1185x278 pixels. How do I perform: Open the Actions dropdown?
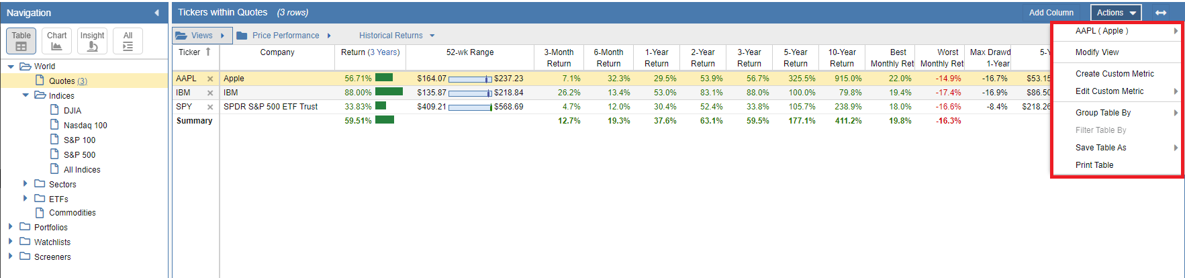coord(1116,13)
